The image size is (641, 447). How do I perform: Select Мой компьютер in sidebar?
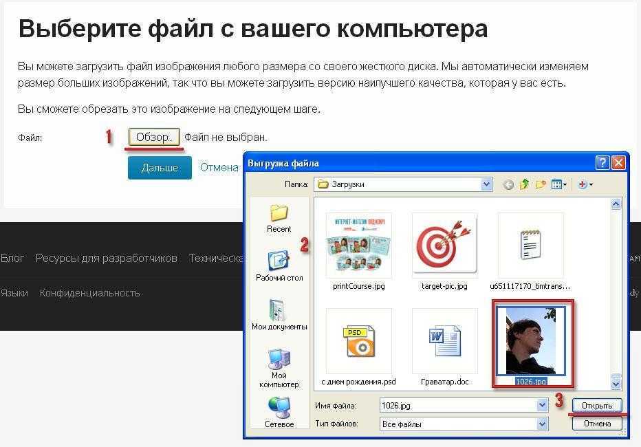[279, 367]
